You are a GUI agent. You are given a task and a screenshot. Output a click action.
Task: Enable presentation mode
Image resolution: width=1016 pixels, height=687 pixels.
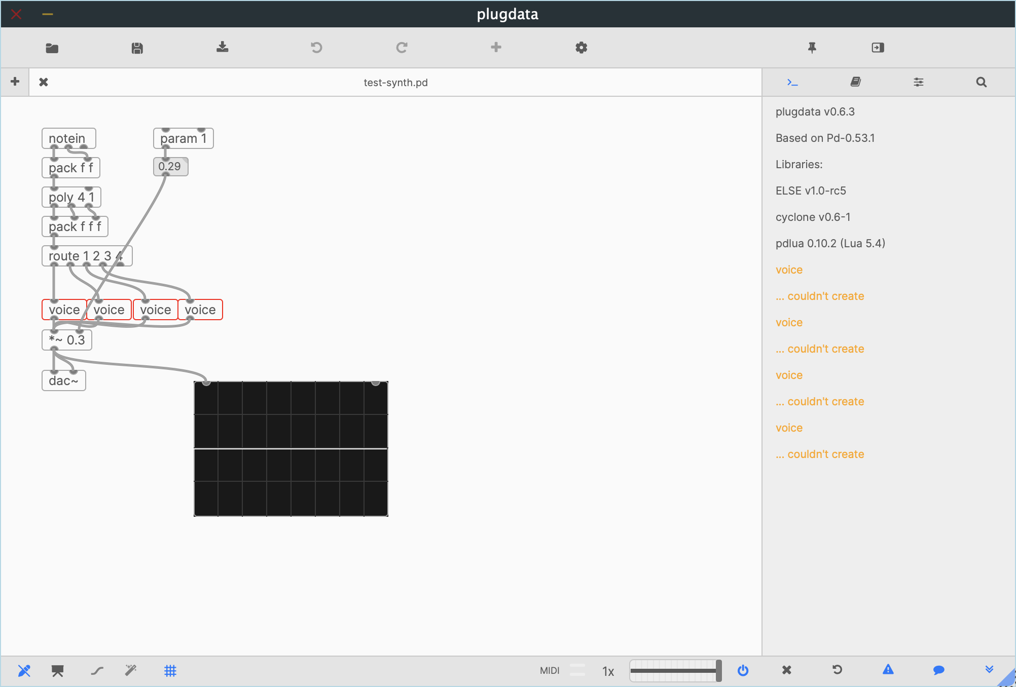click(x=57, y=671)
